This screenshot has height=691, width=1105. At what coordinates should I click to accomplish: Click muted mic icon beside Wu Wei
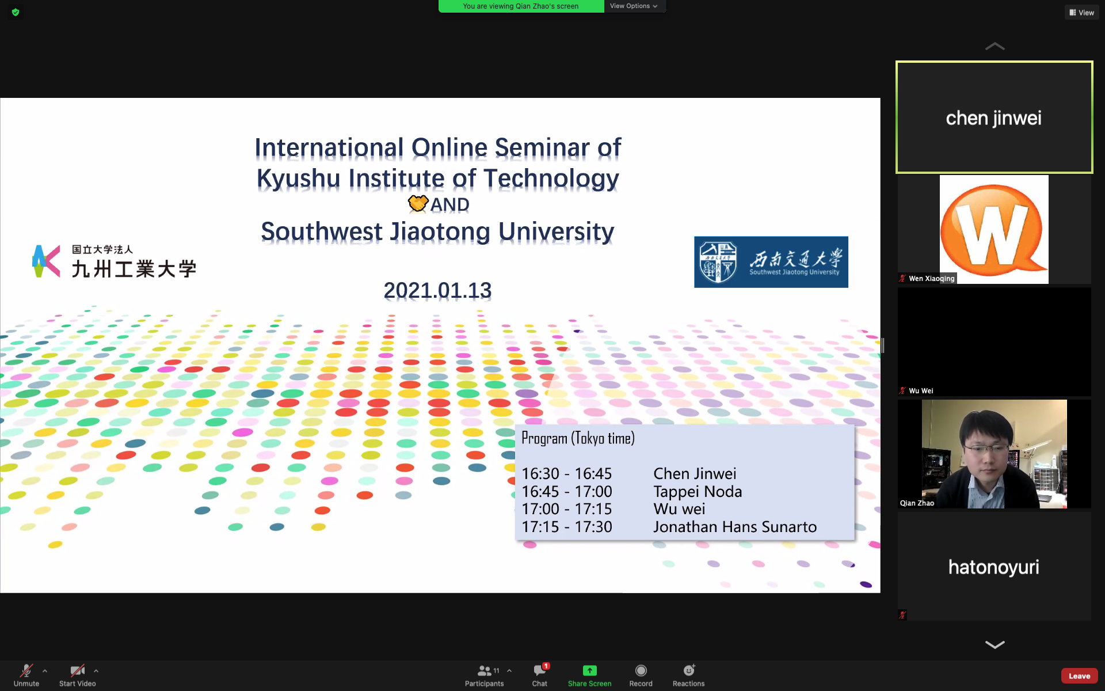(902, 390)
